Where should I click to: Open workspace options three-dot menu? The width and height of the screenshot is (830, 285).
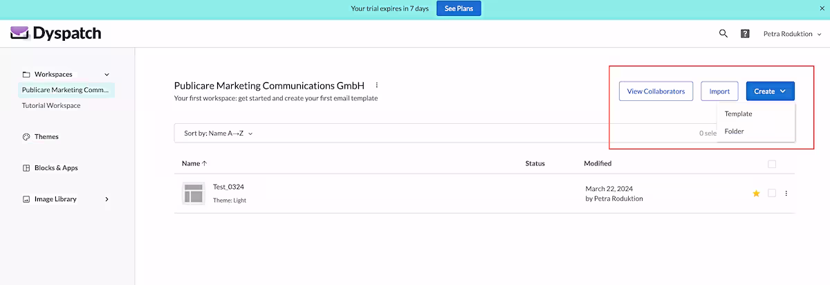377,85
